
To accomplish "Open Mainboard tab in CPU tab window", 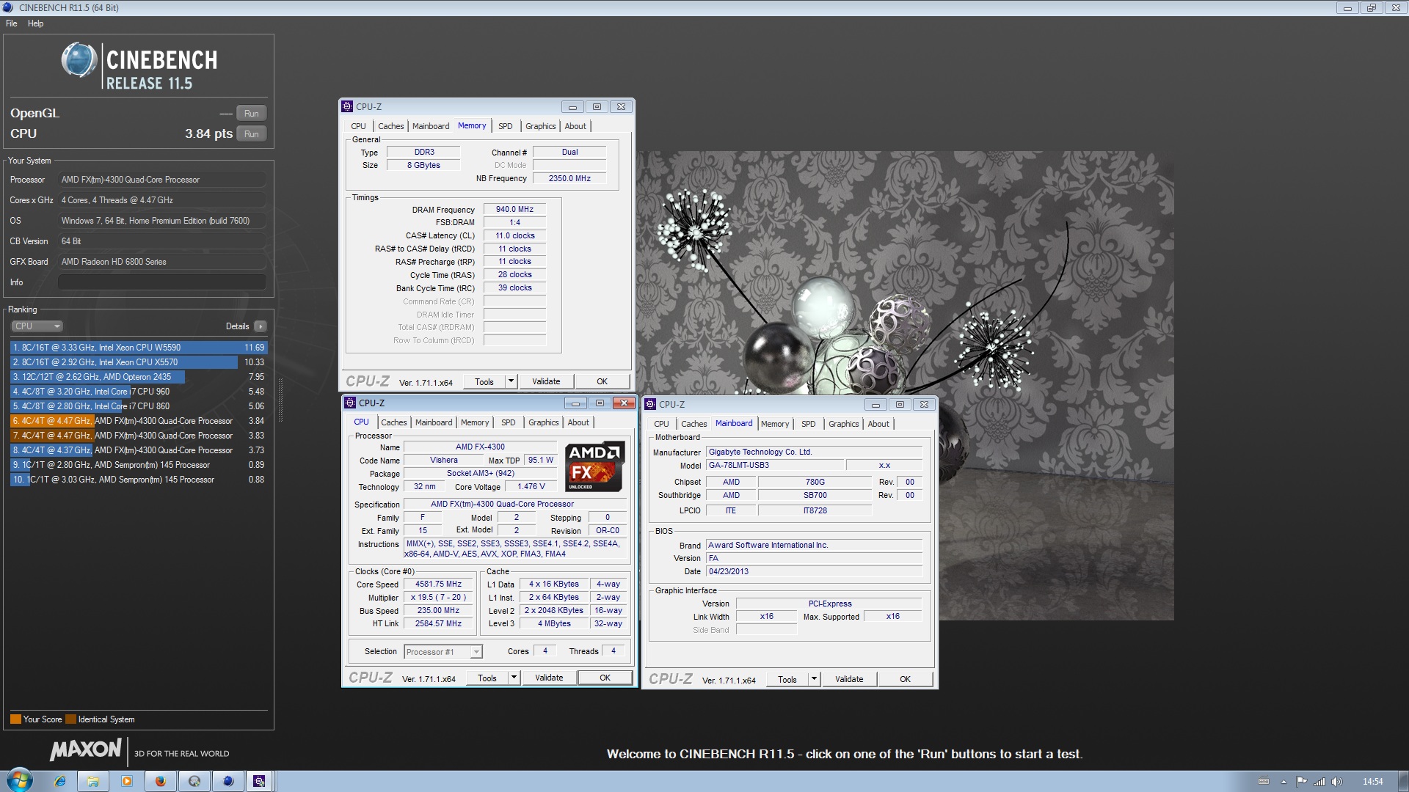I will click(434, 422).
